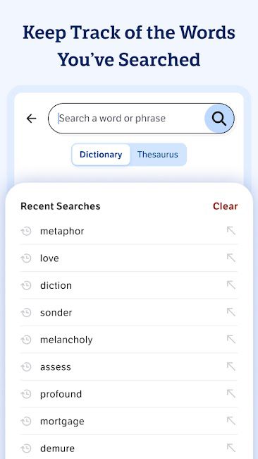
Task: Tap the insert arrow next to love
Action: [x=231, y=258]
